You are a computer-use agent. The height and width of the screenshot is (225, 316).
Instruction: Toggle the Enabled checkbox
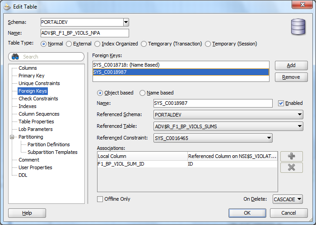[x=281, y=103]
